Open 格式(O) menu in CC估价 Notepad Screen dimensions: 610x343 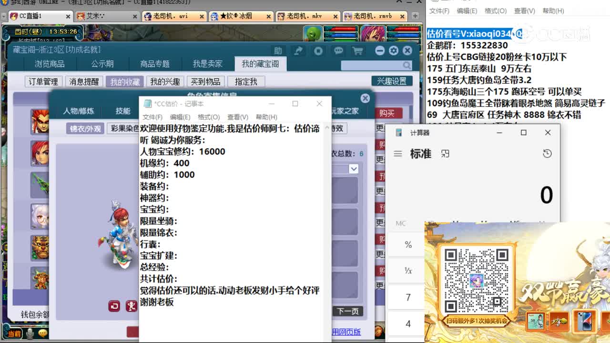point(209,117)
